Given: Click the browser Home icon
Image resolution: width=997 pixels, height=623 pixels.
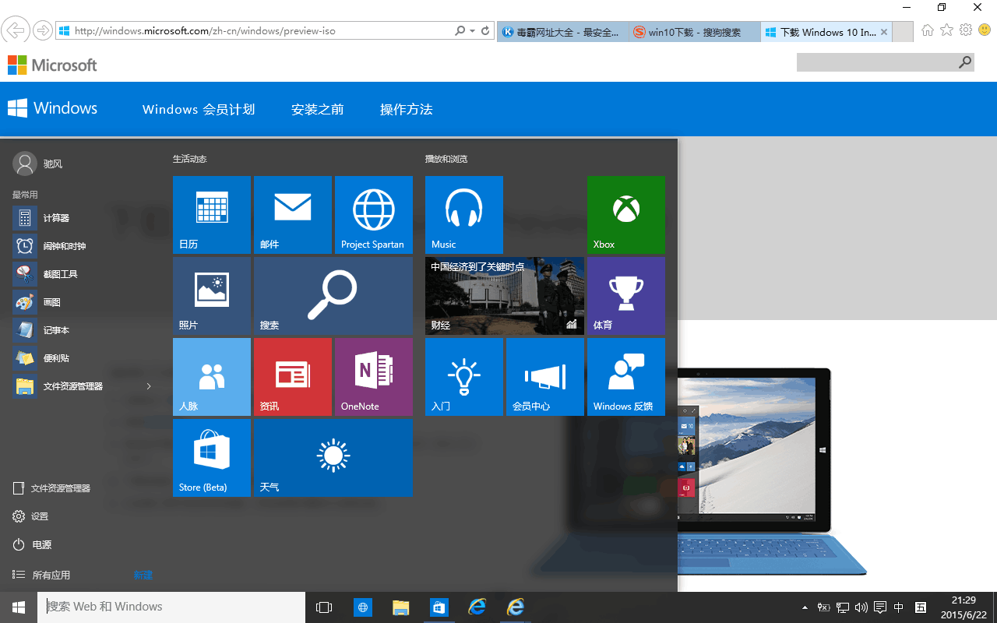Looking at the screenshot, I should pyautogui.click(x=928, y=30).
